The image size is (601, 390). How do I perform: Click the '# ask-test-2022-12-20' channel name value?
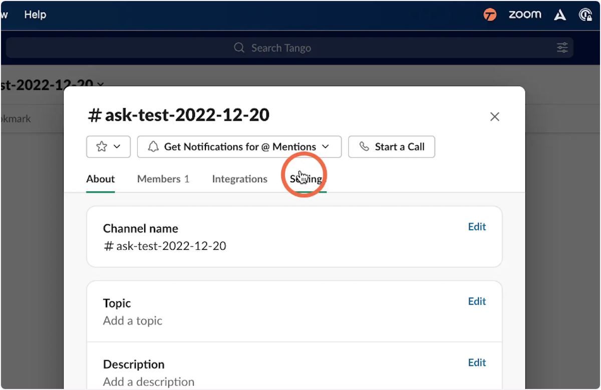click(165, 246)
